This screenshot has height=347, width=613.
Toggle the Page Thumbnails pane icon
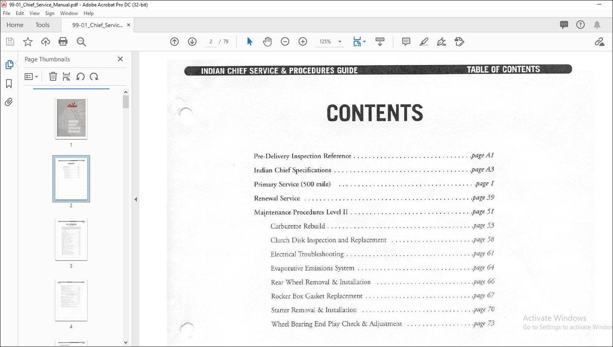coord(9,65)
